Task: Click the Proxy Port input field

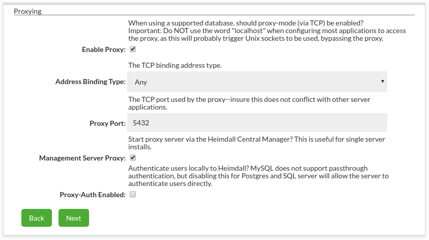Action: click(x=257, y=123)
